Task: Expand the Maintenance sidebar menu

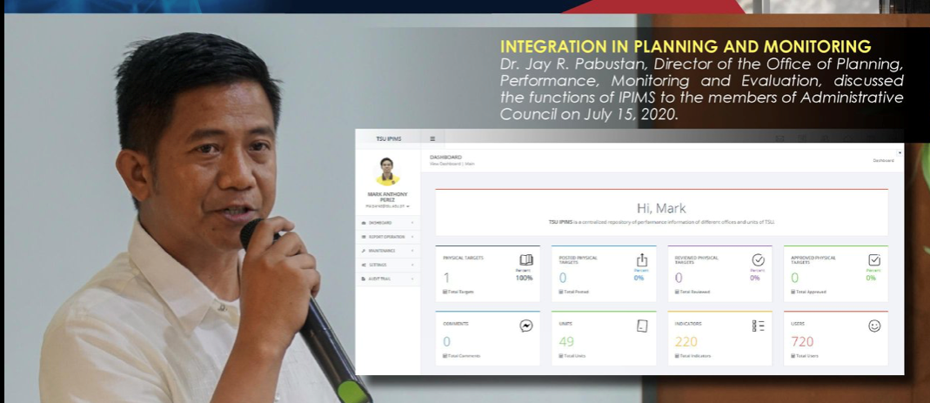Action: (386, 250)
